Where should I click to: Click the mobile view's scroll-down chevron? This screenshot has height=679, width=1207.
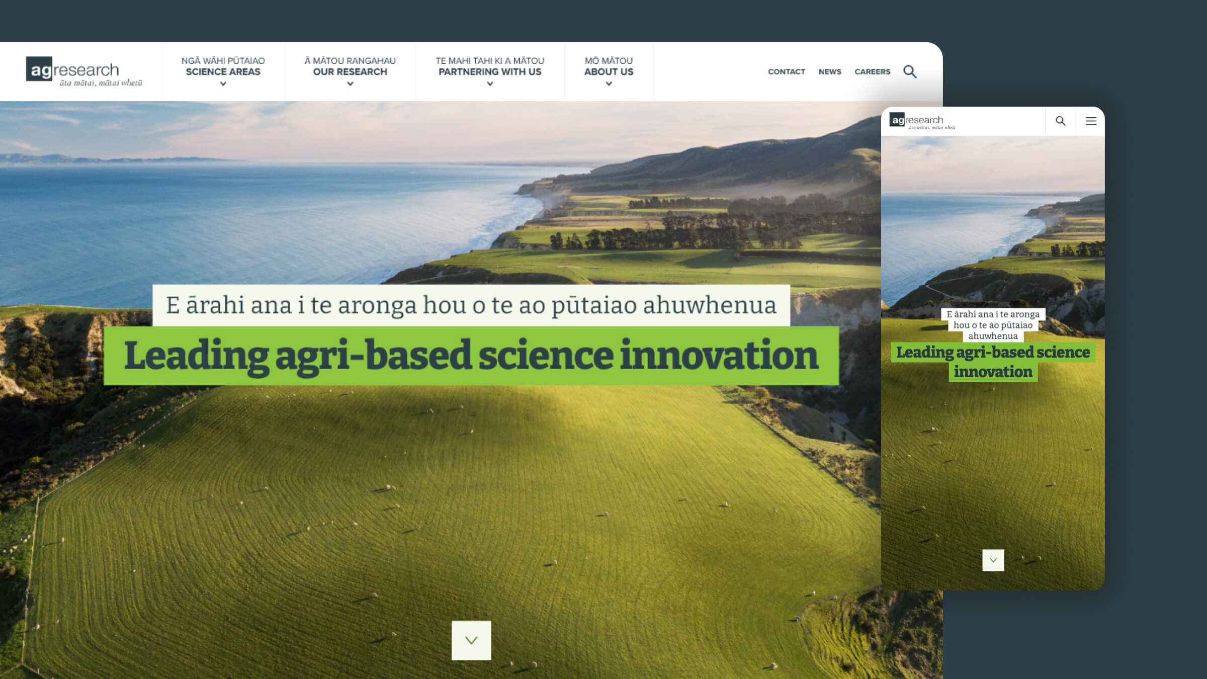[992, 560]
